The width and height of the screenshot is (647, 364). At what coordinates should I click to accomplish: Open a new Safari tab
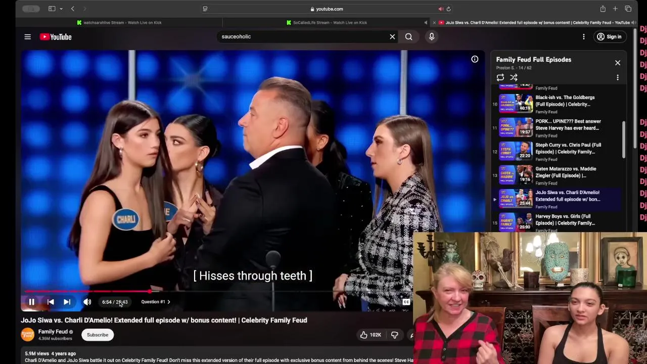(615, 9)
